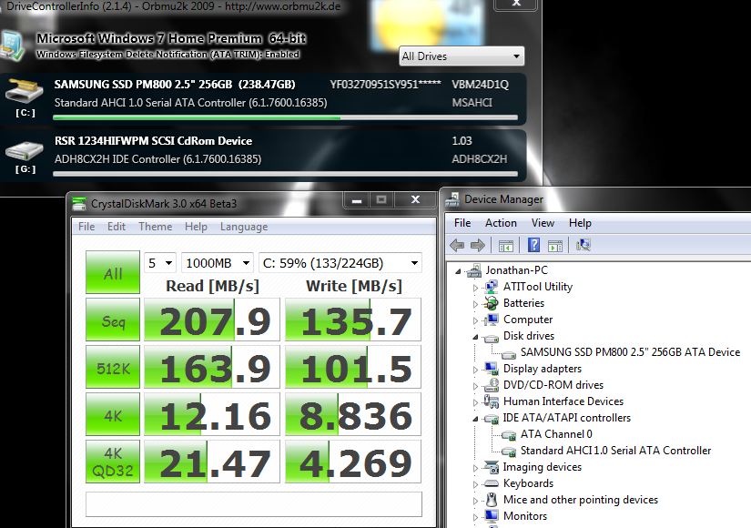Click the Back arrow in Device Manager toolbar

point(457,245)
